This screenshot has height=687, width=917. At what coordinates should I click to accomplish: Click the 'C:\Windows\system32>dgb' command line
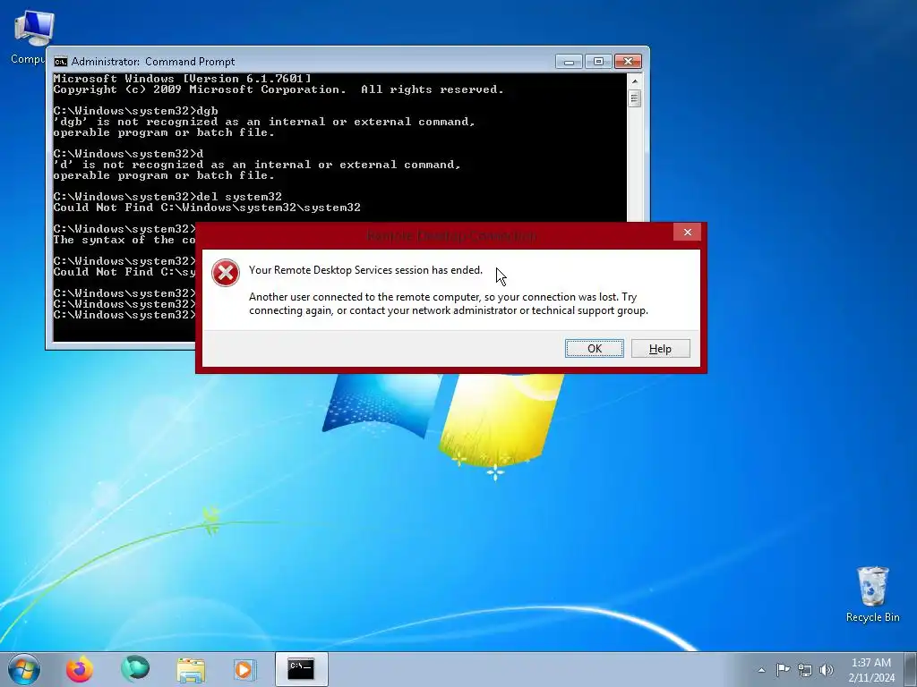pos(136,111)
